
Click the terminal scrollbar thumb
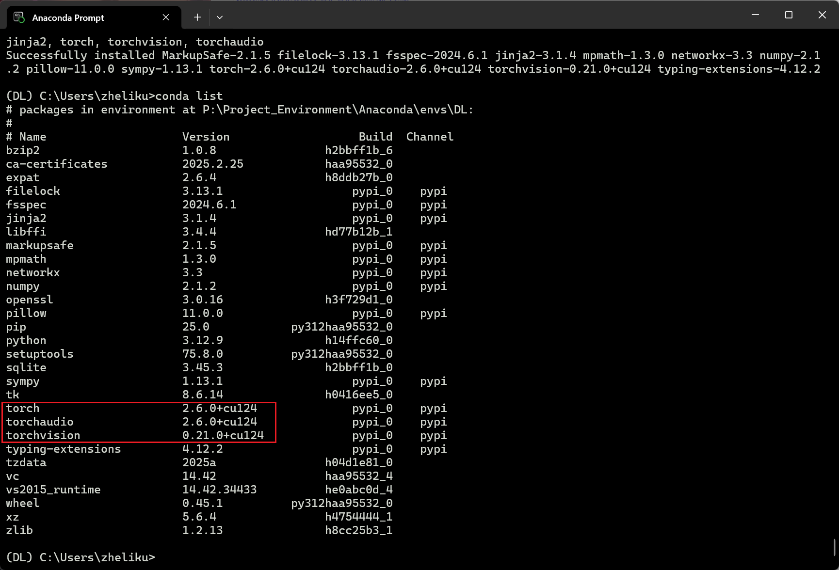pos(835,548)
